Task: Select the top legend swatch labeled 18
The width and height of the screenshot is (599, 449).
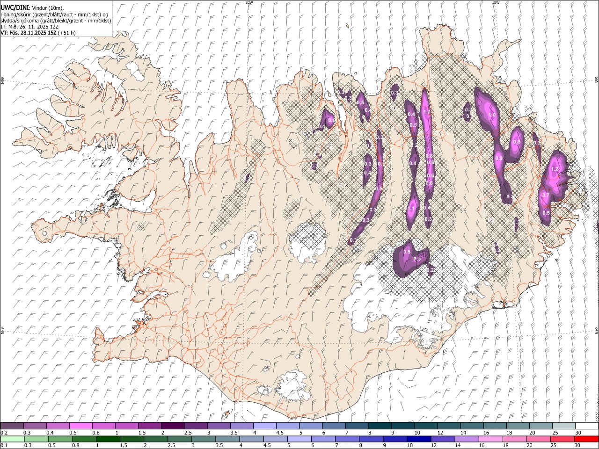Action: coord(518,426)
